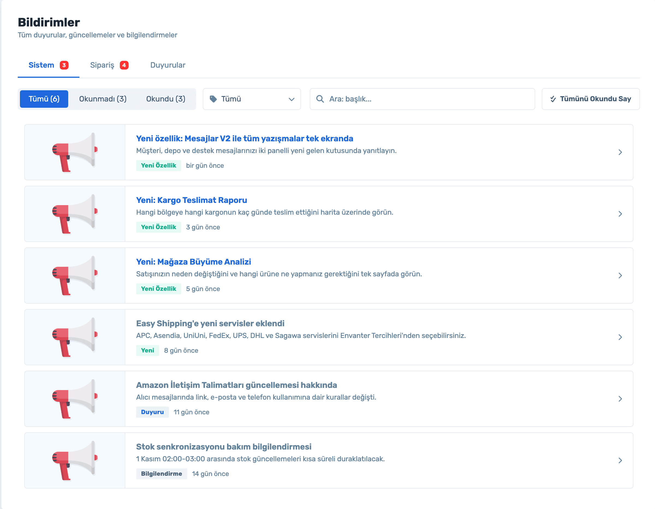Filter by Okundu (3)
Screen dimensions: 655x509
tap(166, 99)
